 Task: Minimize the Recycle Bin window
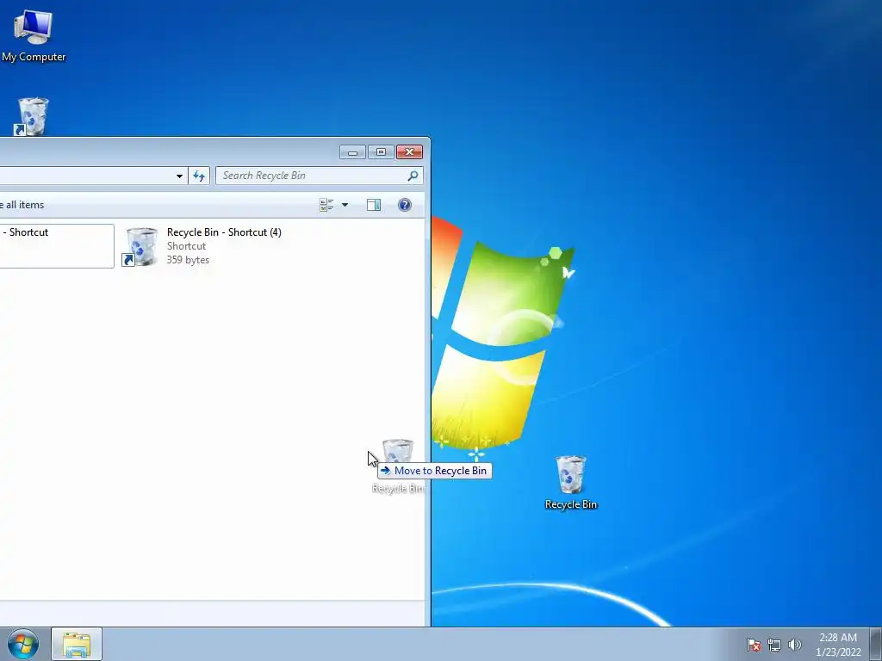[x=352, y=152]
